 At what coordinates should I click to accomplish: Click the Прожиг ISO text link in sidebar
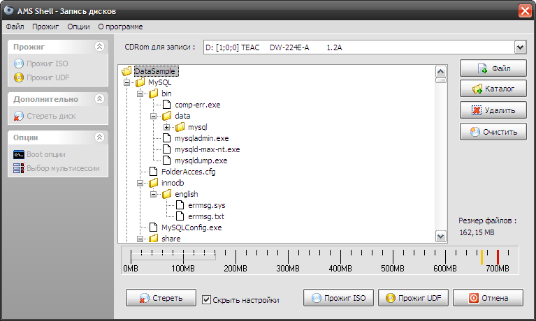click(x=48, y=64)
